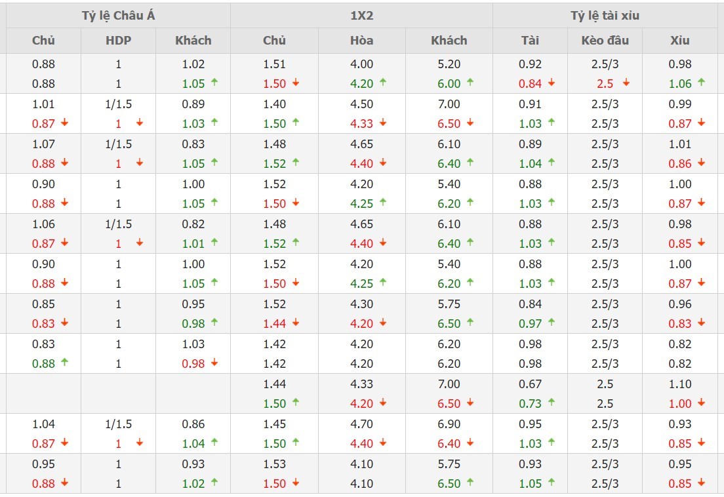724x497 pixels.
Task: Click the 0.67 Tài odds value
Action: pyautogui.click(x=530, y=384)
